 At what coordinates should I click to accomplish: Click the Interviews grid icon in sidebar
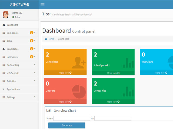coord(4,57)
